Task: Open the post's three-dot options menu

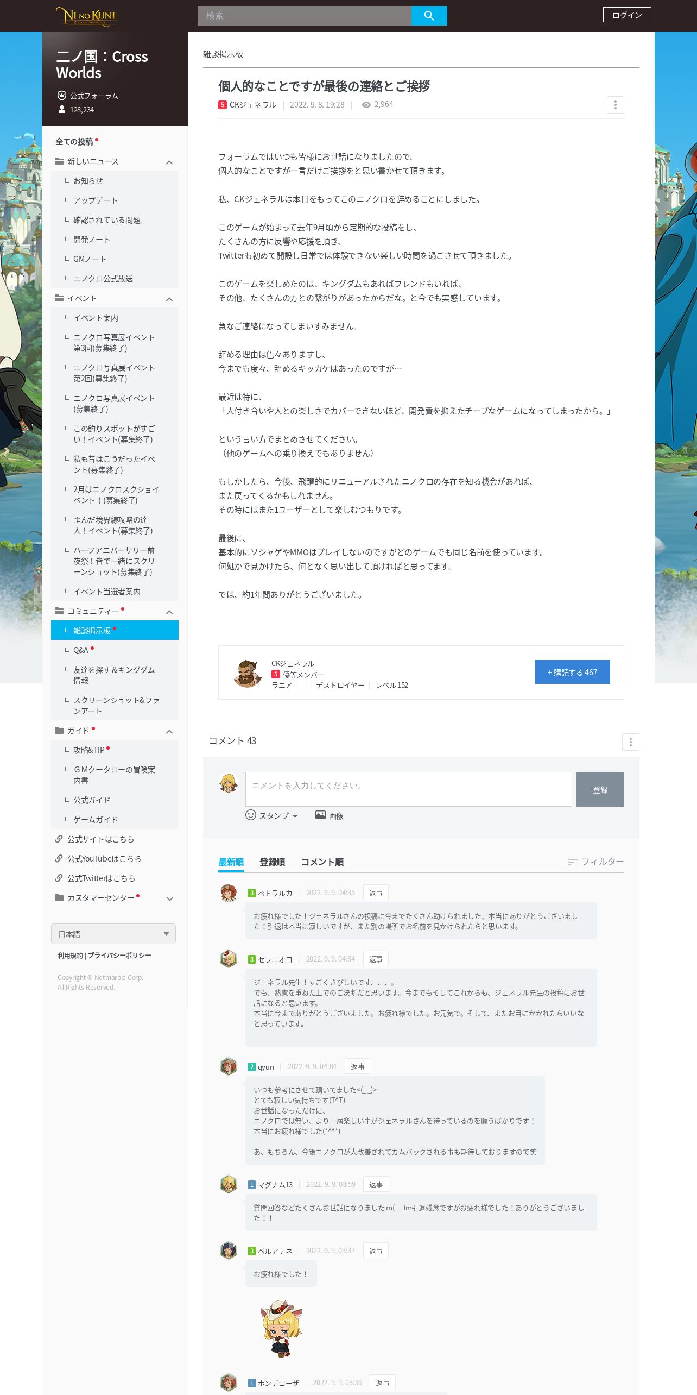Action: [615, 105]
